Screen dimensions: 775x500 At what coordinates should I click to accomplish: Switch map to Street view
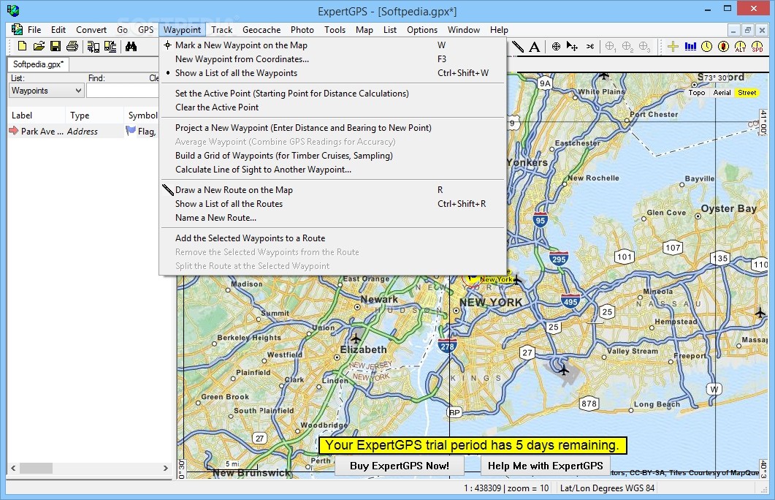(747, 93)
